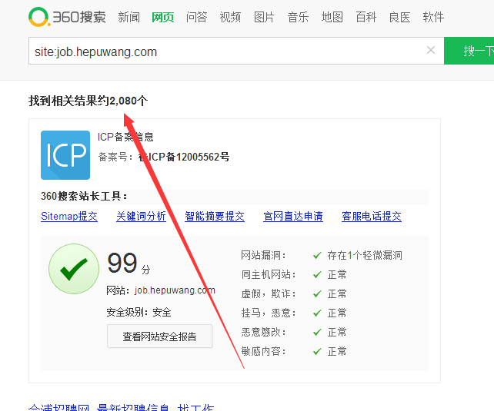Click the 360搜索 logo
The width and height of the screenshot is (494, 411).
pyautogui.click(x=66, y=17)
